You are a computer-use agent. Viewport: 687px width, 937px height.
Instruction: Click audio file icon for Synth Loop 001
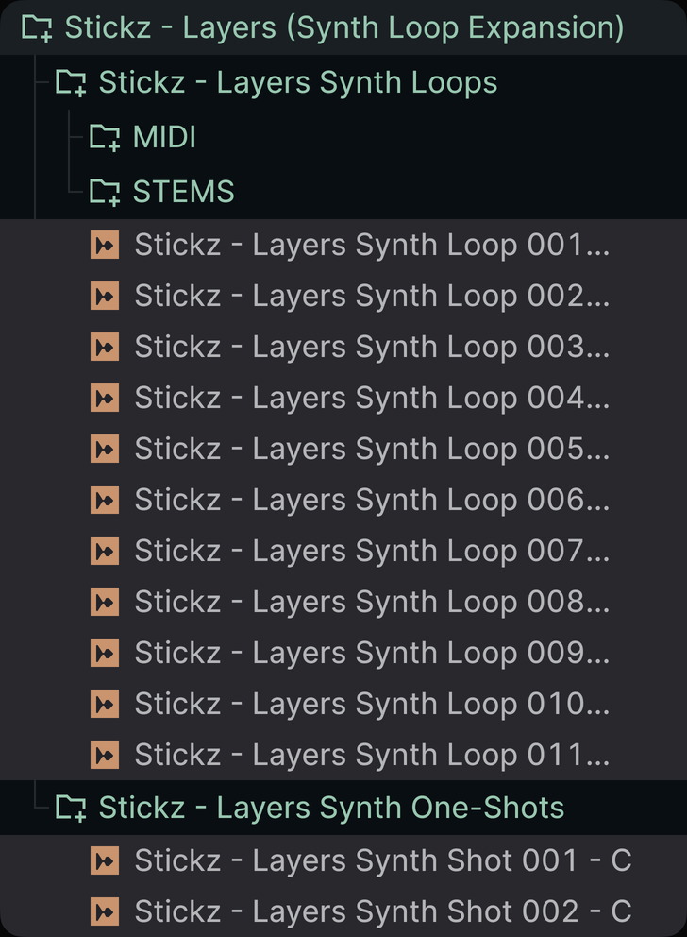click(105, 245)
